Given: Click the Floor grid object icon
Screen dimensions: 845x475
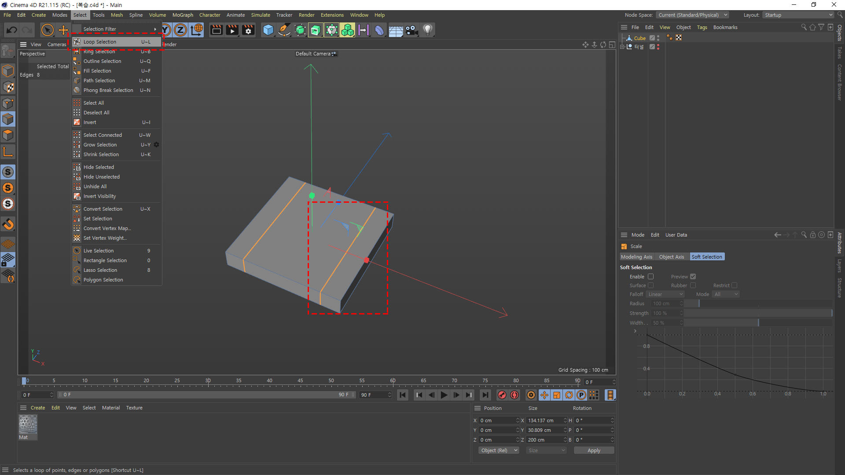Looking at the screenshot, I should (x=395, y=30).
